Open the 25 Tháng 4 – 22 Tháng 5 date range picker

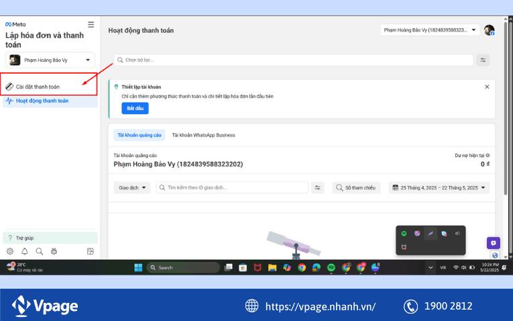pyautogui.click(x=439, y=187)
